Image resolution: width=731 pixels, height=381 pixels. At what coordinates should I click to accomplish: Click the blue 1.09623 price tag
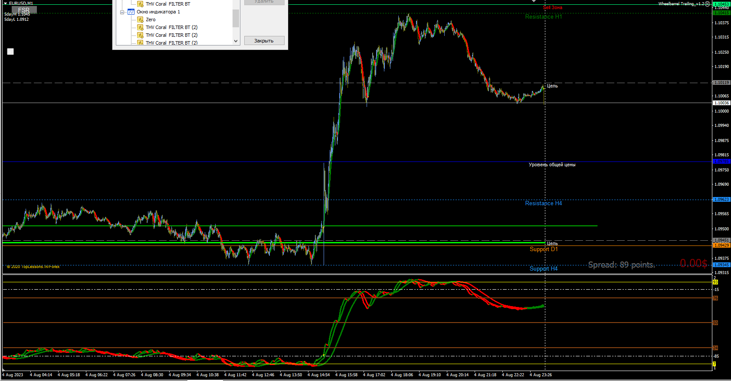(x=721, y=200)
